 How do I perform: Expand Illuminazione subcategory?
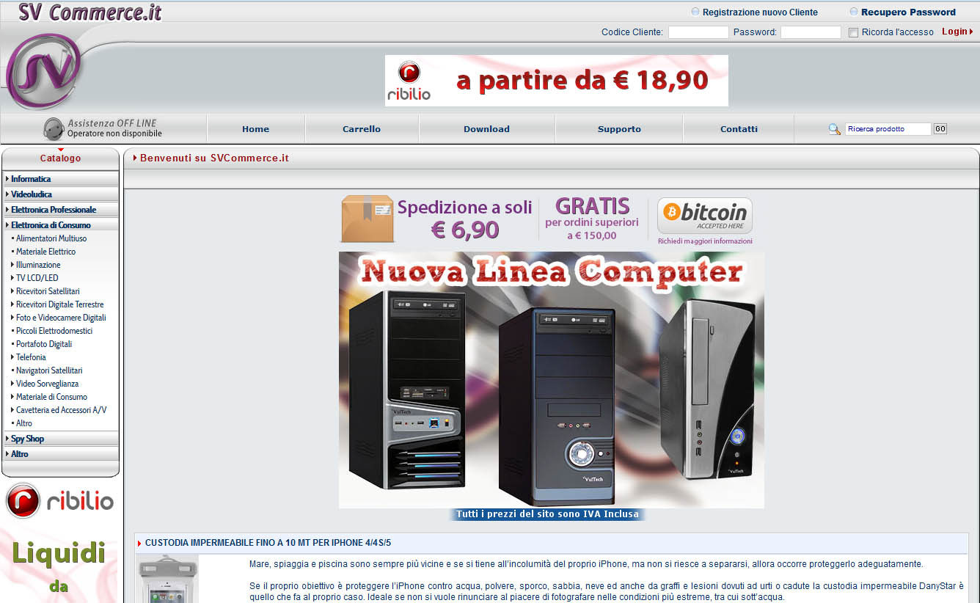point(38,265)
